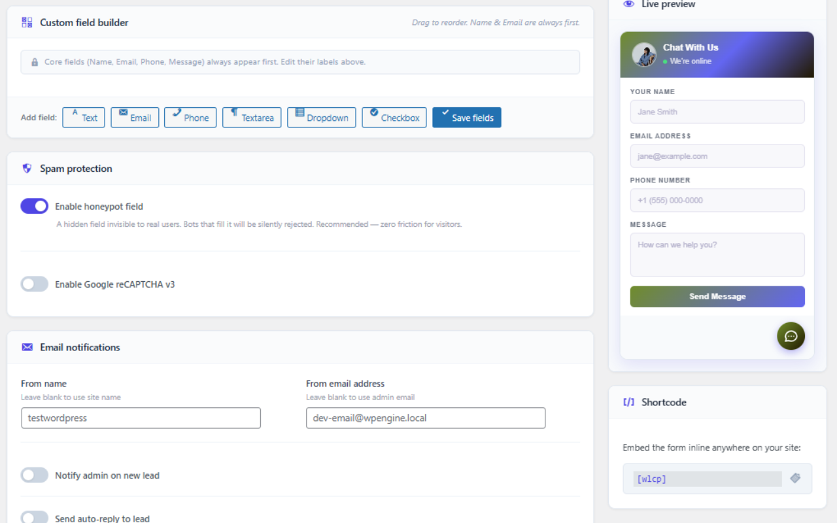Add a Textarea field
The image size is (837, 523).
[x=252, y=118]
